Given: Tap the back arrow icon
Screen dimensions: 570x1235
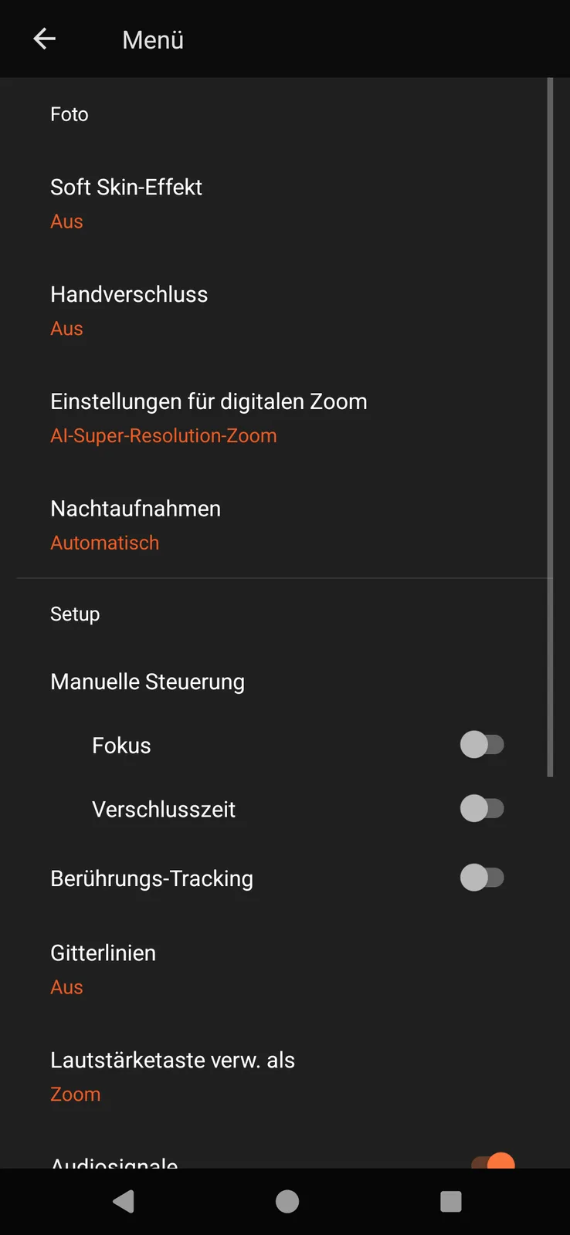Looking at the screenshot, I should point(45,39).
